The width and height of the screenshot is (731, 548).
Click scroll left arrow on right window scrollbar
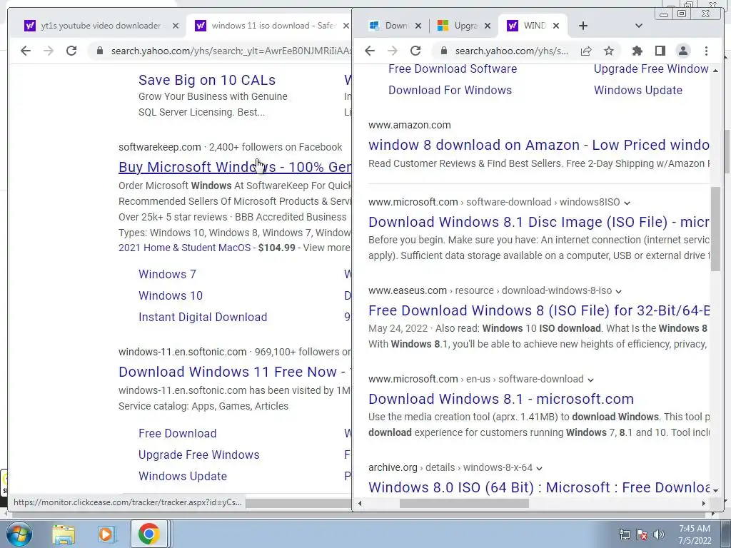(x=360, y=503)
